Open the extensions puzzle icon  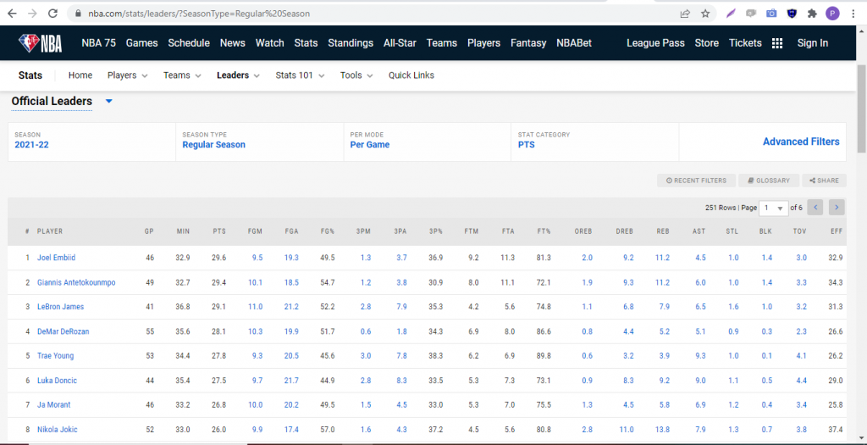coord(812,14)
